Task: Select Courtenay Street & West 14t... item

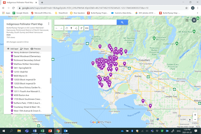Action: click(x=28, y=107)
